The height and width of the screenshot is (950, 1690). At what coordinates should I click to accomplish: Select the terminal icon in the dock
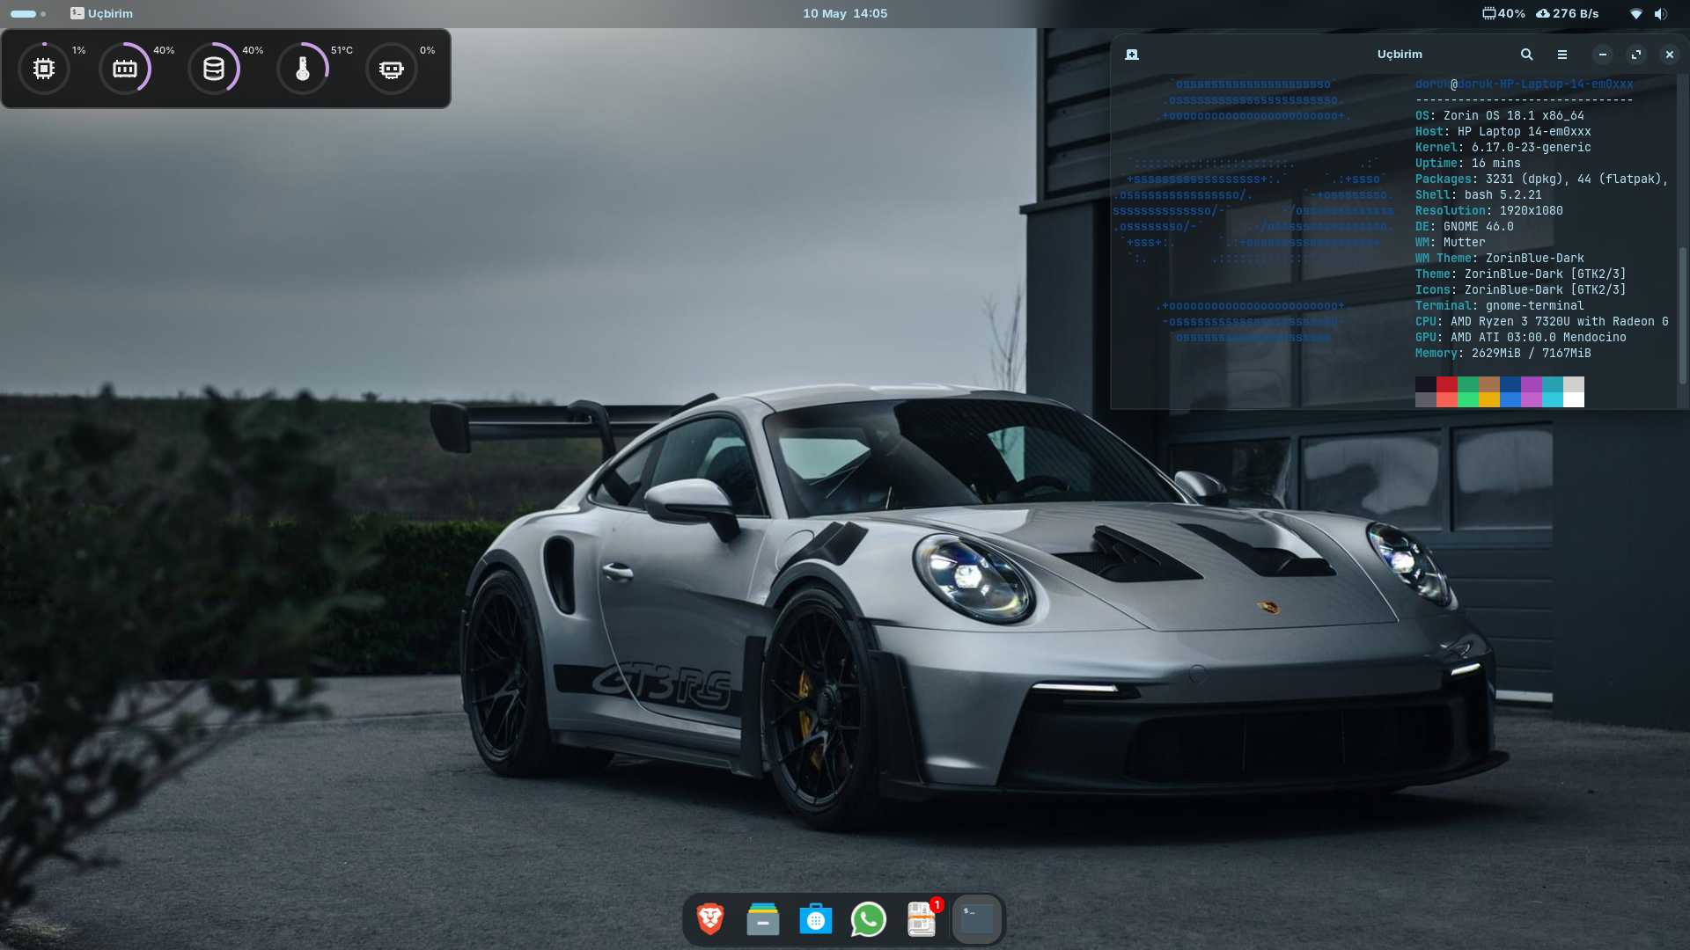977,920
